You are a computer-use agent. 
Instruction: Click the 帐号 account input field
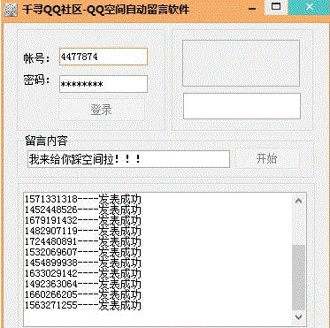point(104,57)
